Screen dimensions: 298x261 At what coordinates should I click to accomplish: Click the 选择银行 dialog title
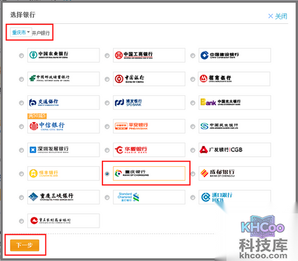pyautogui.click(x=23, y=15)
